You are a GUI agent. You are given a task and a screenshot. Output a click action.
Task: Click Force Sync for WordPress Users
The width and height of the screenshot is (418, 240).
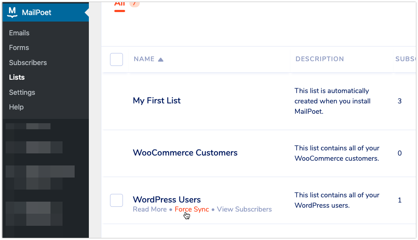(x=192, y=209)
